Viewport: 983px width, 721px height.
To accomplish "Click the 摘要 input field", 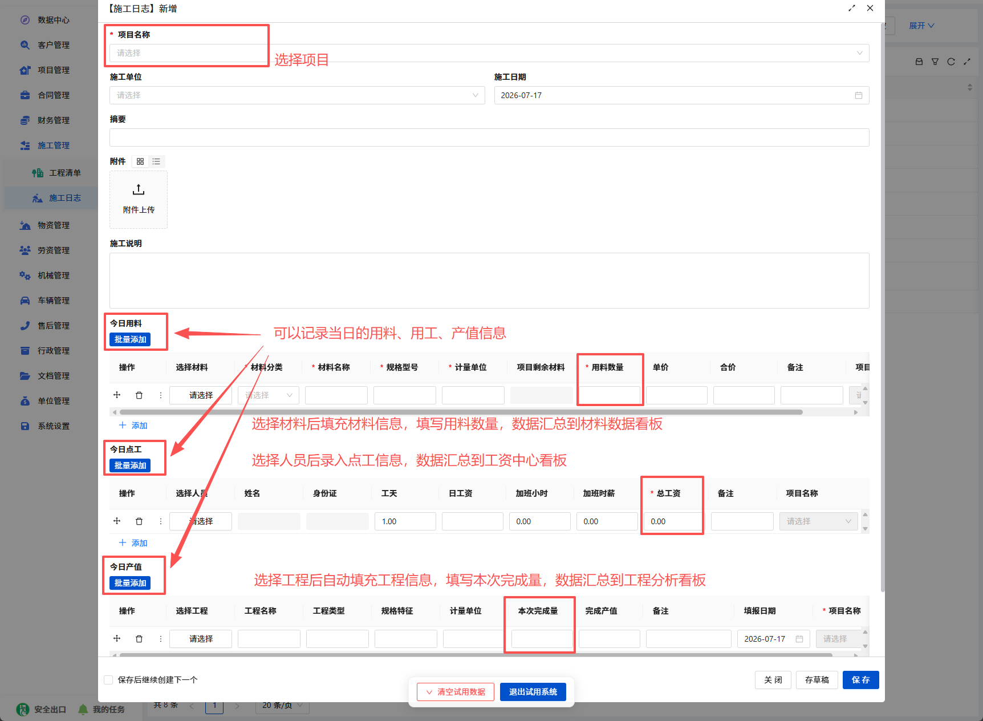I will point(489,137).
